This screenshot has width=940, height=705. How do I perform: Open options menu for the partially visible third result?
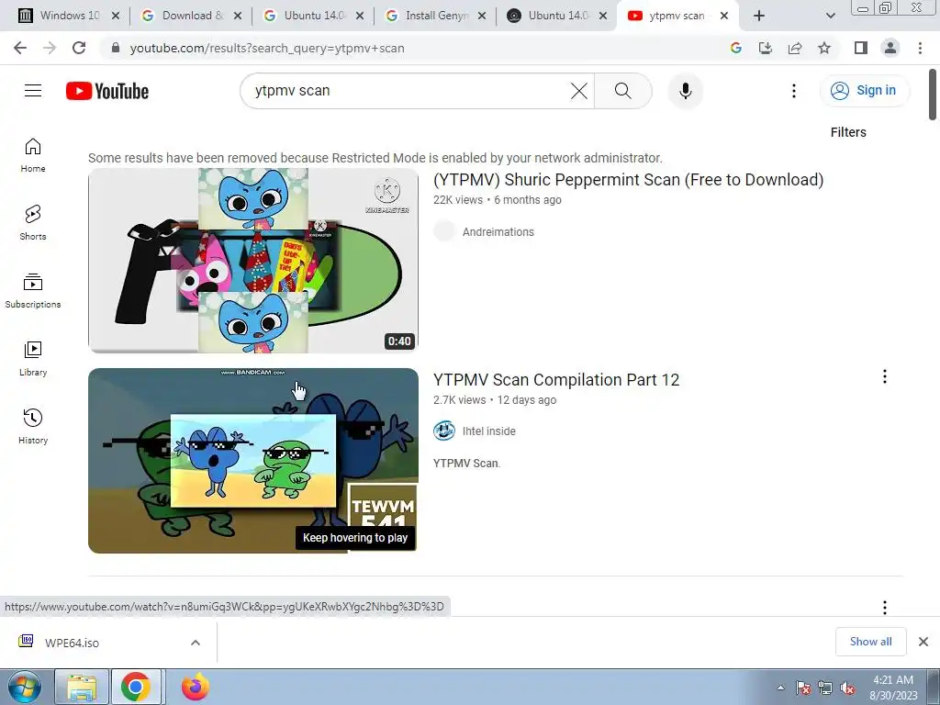tap(884, 607)
